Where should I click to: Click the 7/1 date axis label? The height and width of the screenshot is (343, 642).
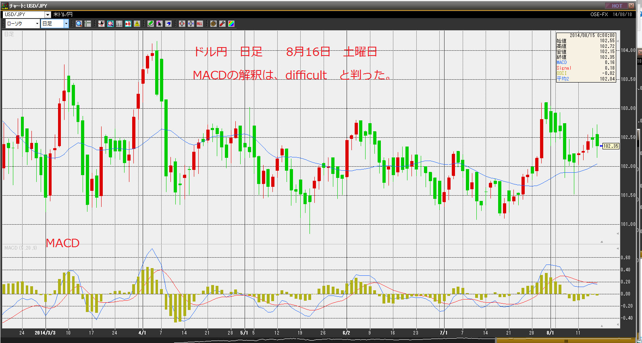click(x=444, y=333)
